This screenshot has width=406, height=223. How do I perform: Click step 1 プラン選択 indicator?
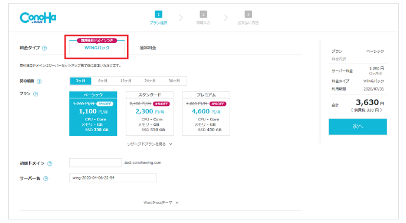point(158,18)
